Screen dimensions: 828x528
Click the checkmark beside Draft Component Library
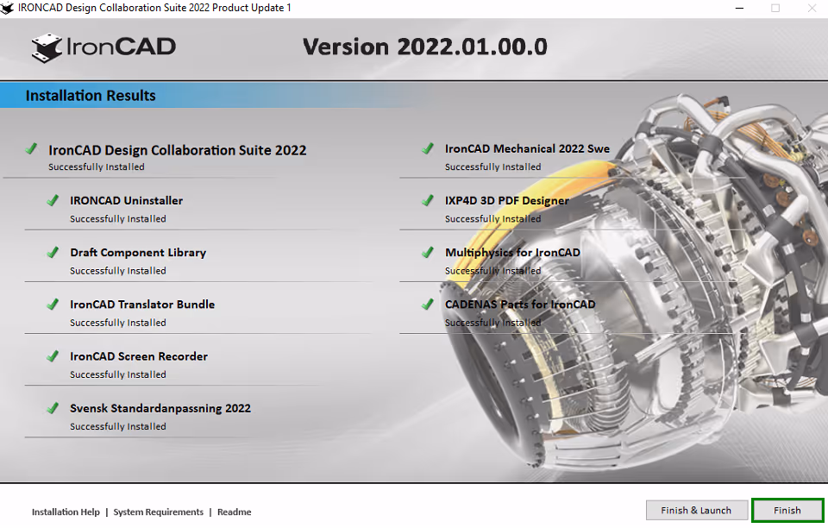53,252
